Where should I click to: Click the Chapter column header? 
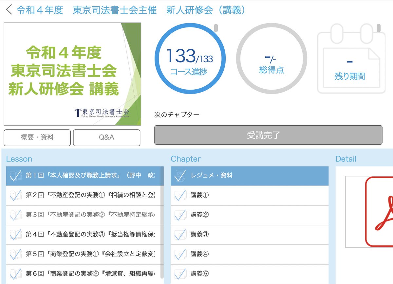click(x=186, y=159)
